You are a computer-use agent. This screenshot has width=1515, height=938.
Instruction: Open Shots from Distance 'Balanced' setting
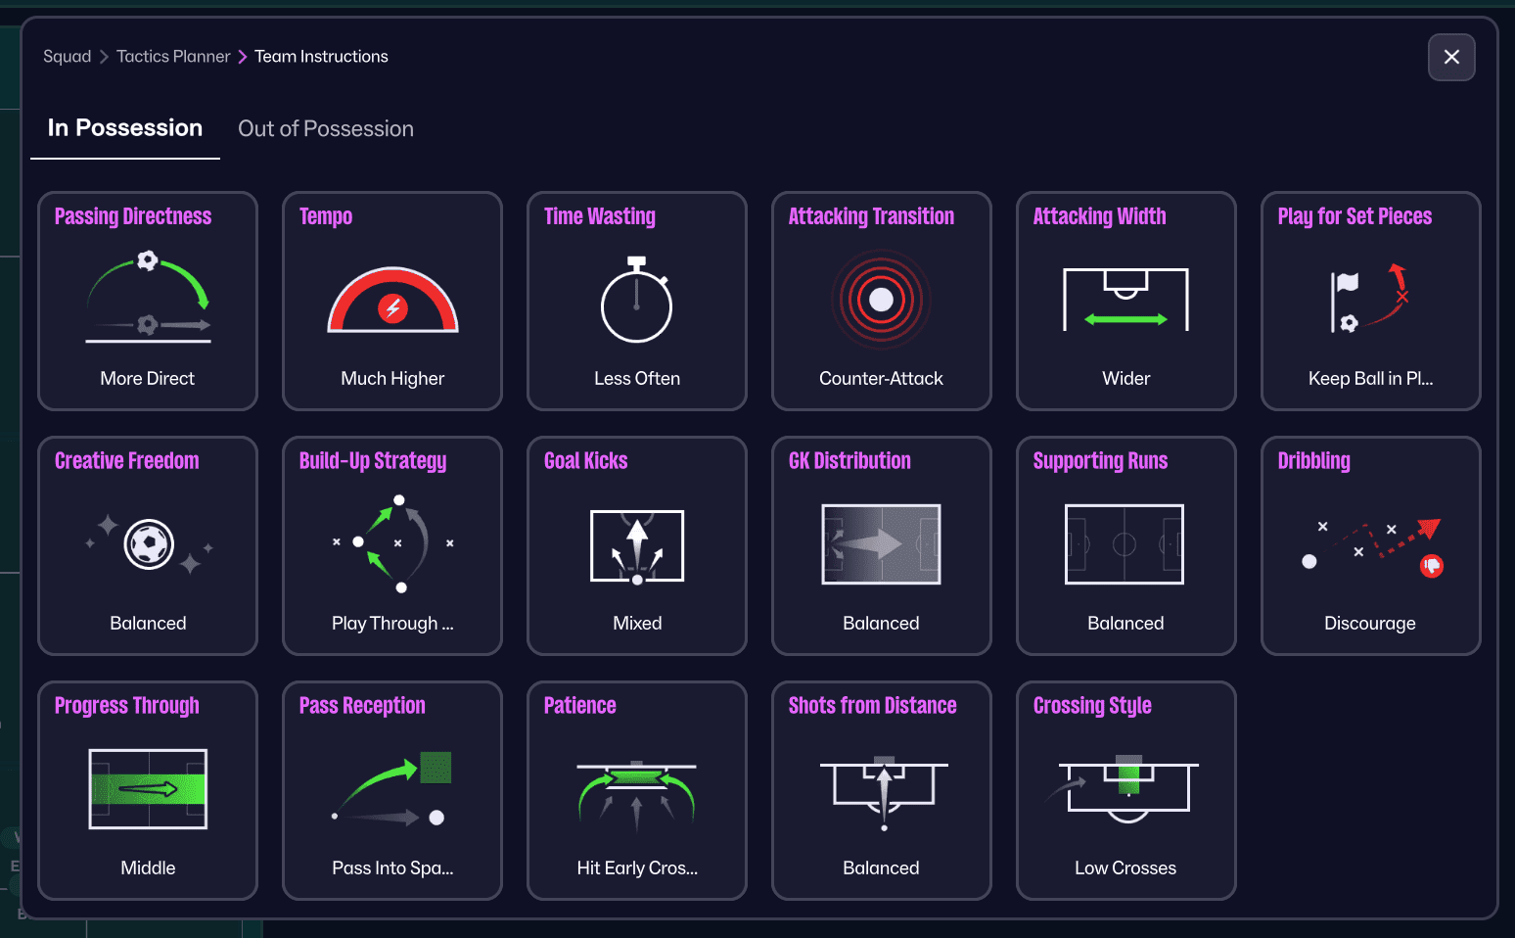881,868
